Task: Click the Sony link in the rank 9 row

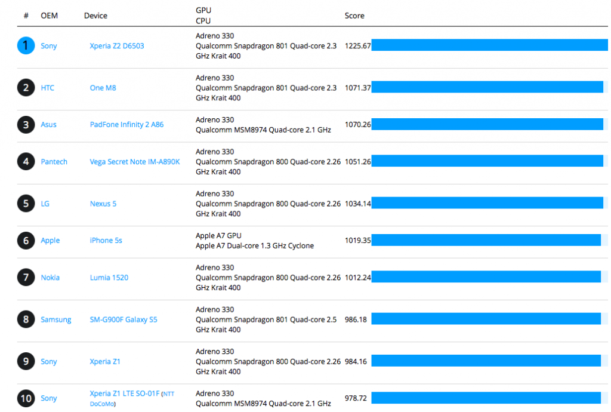Action: 49,362
